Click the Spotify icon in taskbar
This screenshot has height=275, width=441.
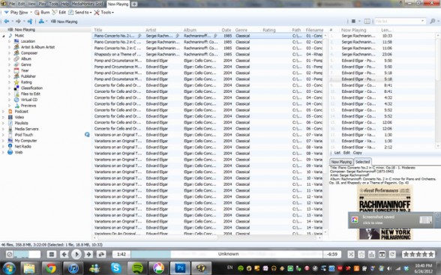click(x=137, y=268)
